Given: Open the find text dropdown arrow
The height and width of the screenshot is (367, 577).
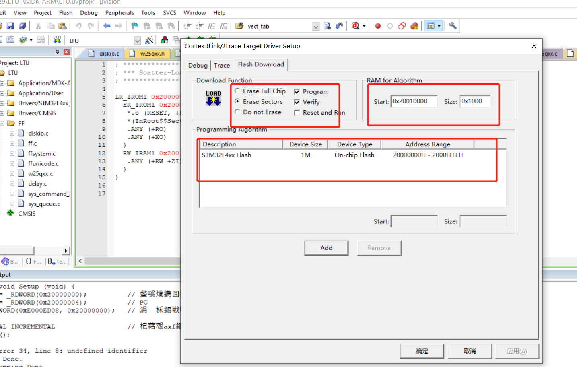Looking at the screenshot, I should pos(316,27).
